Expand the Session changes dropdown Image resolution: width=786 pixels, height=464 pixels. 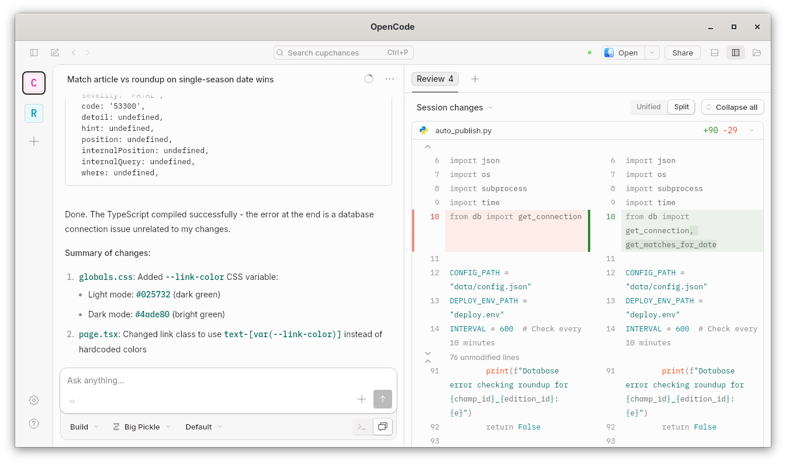coord(454,108)
